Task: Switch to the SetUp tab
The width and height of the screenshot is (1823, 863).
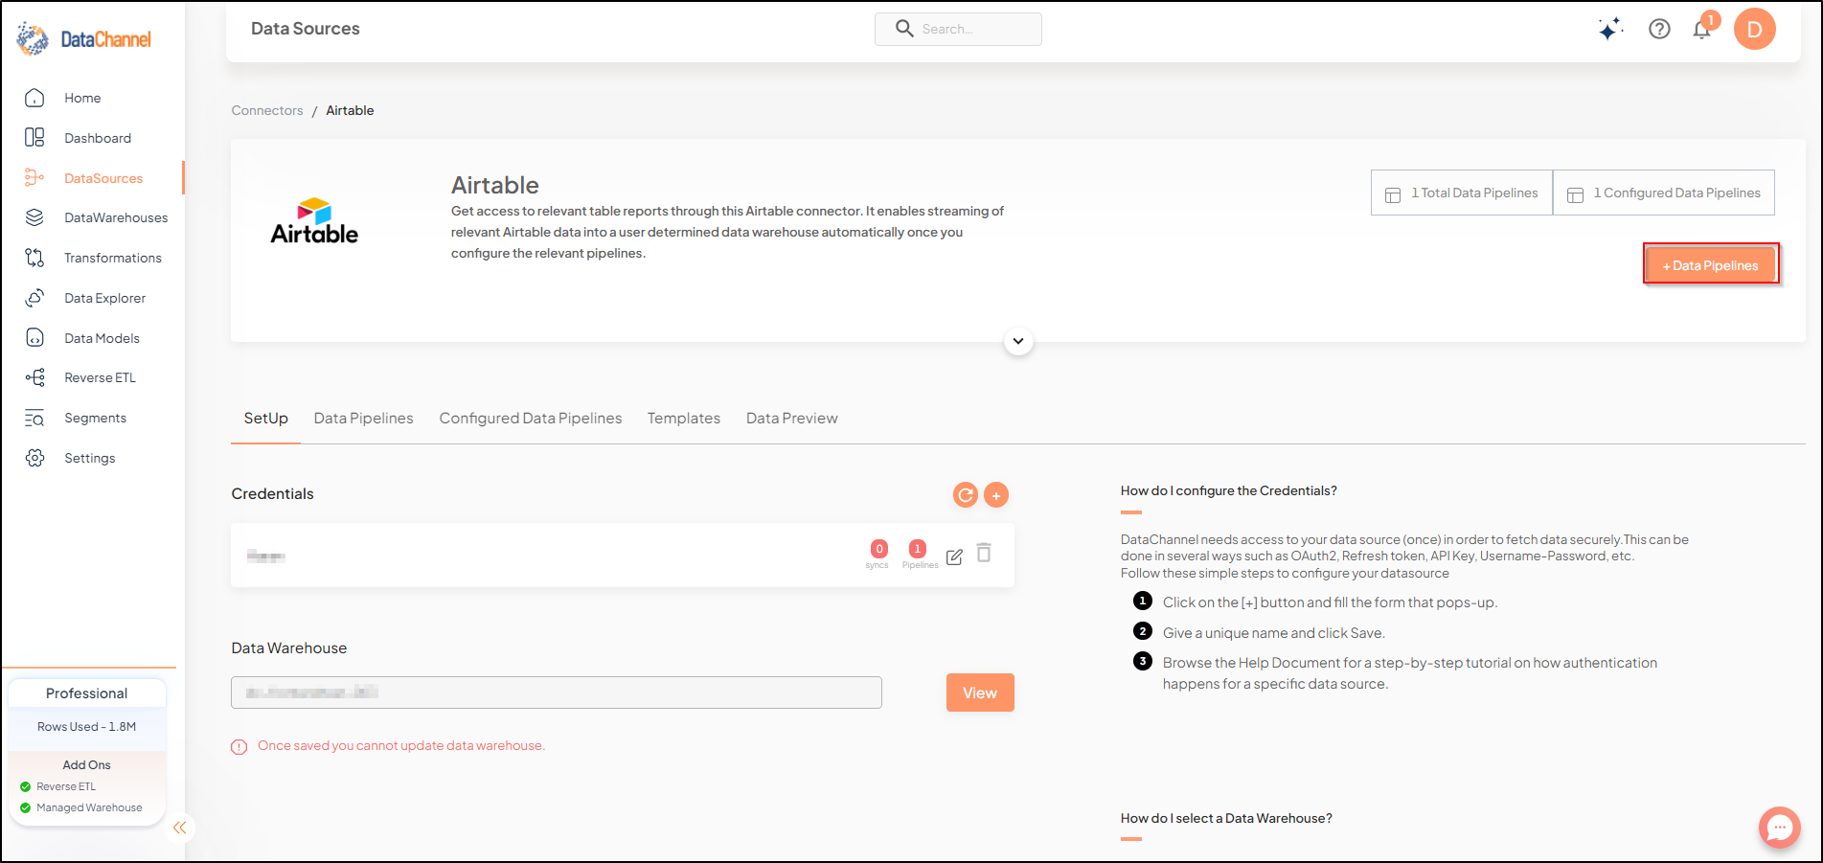Action: (x=266, y=418)
